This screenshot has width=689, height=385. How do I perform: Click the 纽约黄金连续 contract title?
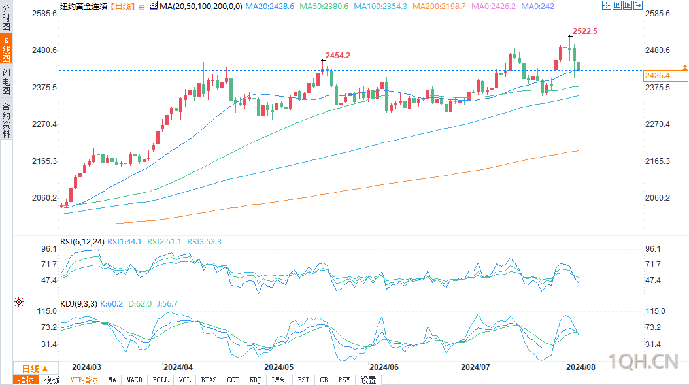pos(84,6)
